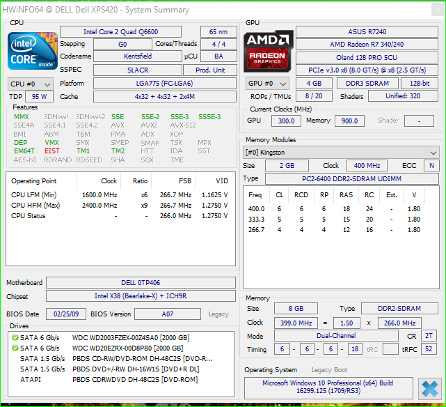
Task: Click the Oland 128 PRO 5CU field
Action: click(367, 58)
